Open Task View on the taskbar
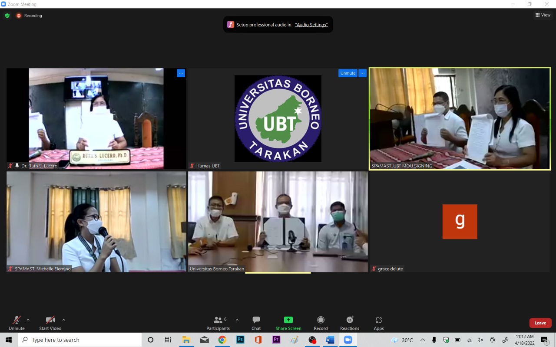Image resolution: width=556 pixels, height=347 pixels. click(x=168, y=340)
